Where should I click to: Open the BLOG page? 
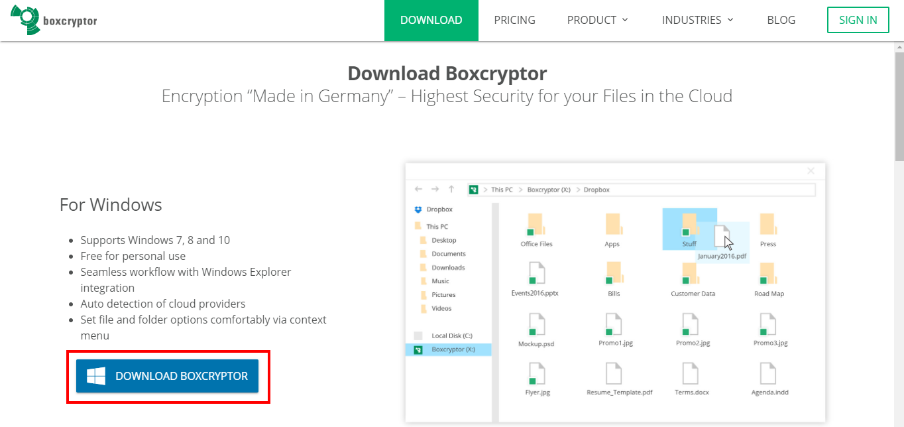(781, 20)
